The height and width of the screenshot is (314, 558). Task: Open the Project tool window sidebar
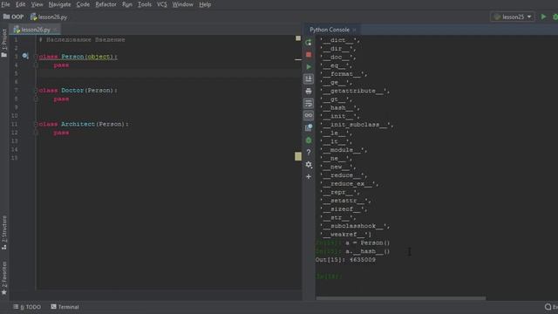(x=4, y=43)
